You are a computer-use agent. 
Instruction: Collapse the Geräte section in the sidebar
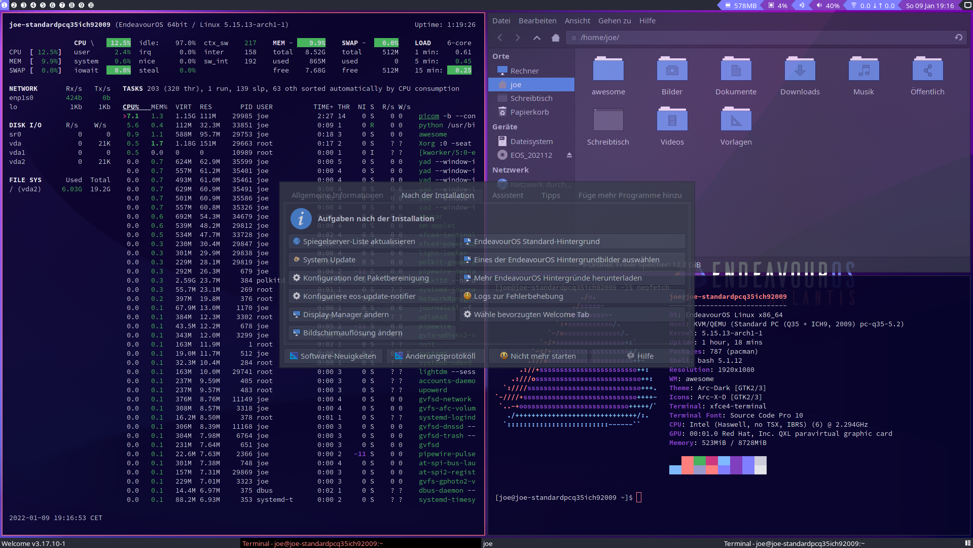click(504, 126)
